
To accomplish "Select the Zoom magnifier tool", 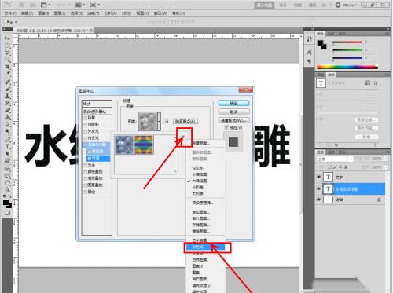I will coord(7,189).
